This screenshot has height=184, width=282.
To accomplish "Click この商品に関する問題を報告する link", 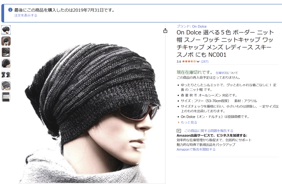I will 209,131.
